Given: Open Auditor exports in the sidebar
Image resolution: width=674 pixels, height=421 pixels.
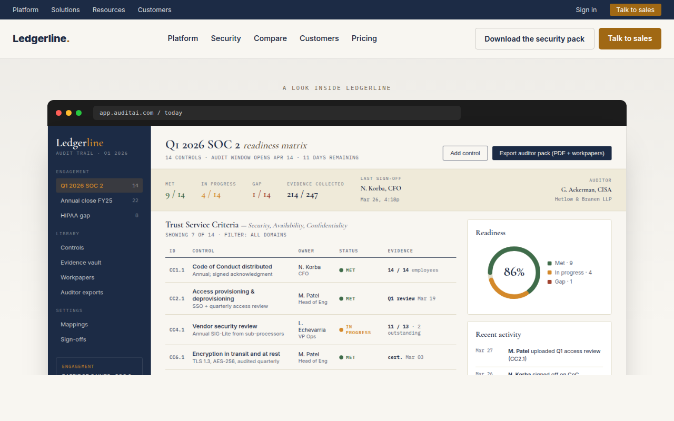Looking at the screenshot, I should pos(99,292).
